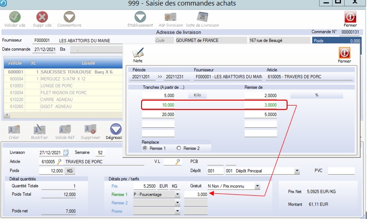The width and height of the screenshot is (367, 219).
Task: Click the Etablissement toolbar icon
Action: point(140,17)
